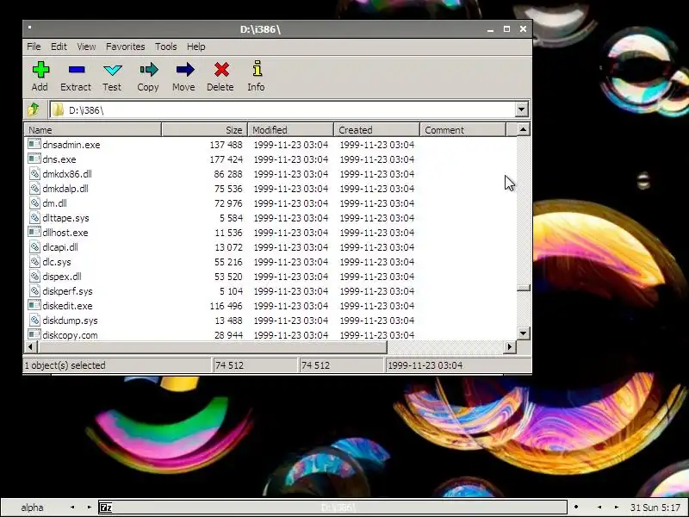Click the diskperf.sys file icon
This screenshot has width=689, height=517.
point(34,290)
